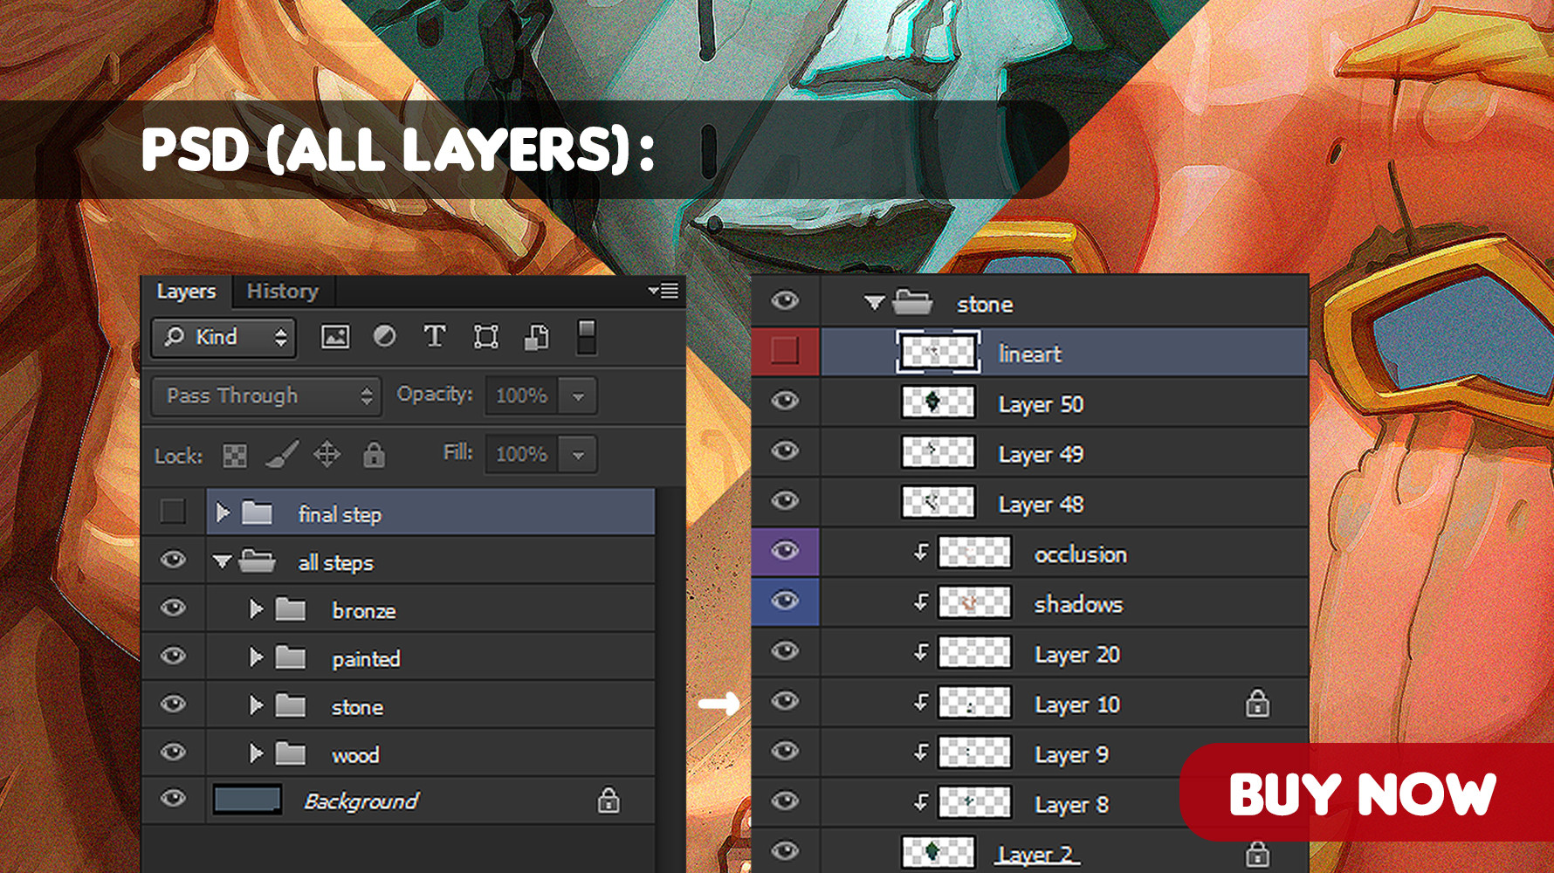Click the lineart layer thumbnail
This screenshot has height=873, width=1554.
(938, 353)
